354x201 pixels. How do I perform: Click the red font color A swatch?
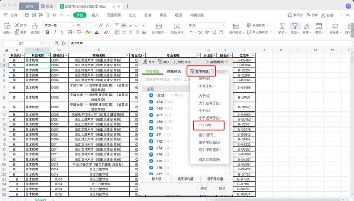[x=97, y=32]
